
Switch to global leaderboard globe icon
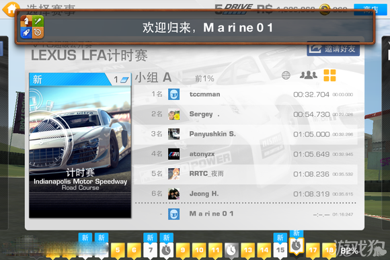click(286, 75)
